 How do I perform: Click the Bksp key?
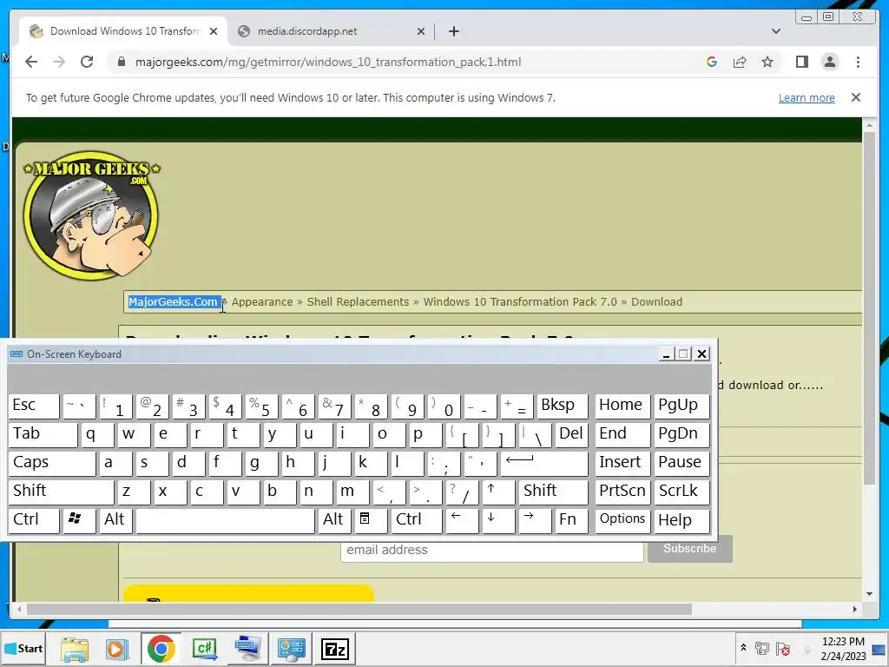click(x=563, y=406)
